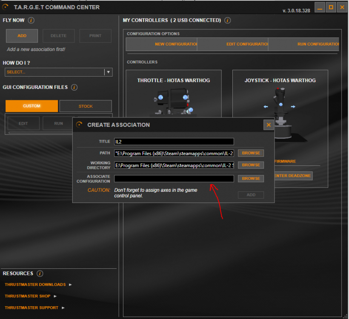Switch to the CUSTOM configuration tab
This screenshot has height=319, width=349.
coord(31,106)
